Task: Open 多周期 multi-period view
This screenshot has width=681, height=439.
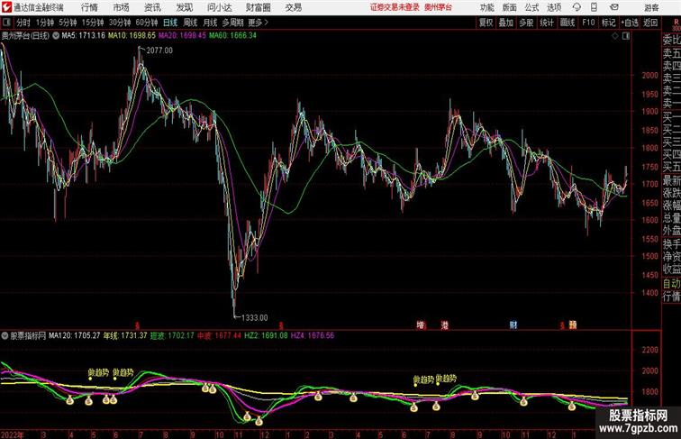Action: [232, 23]
